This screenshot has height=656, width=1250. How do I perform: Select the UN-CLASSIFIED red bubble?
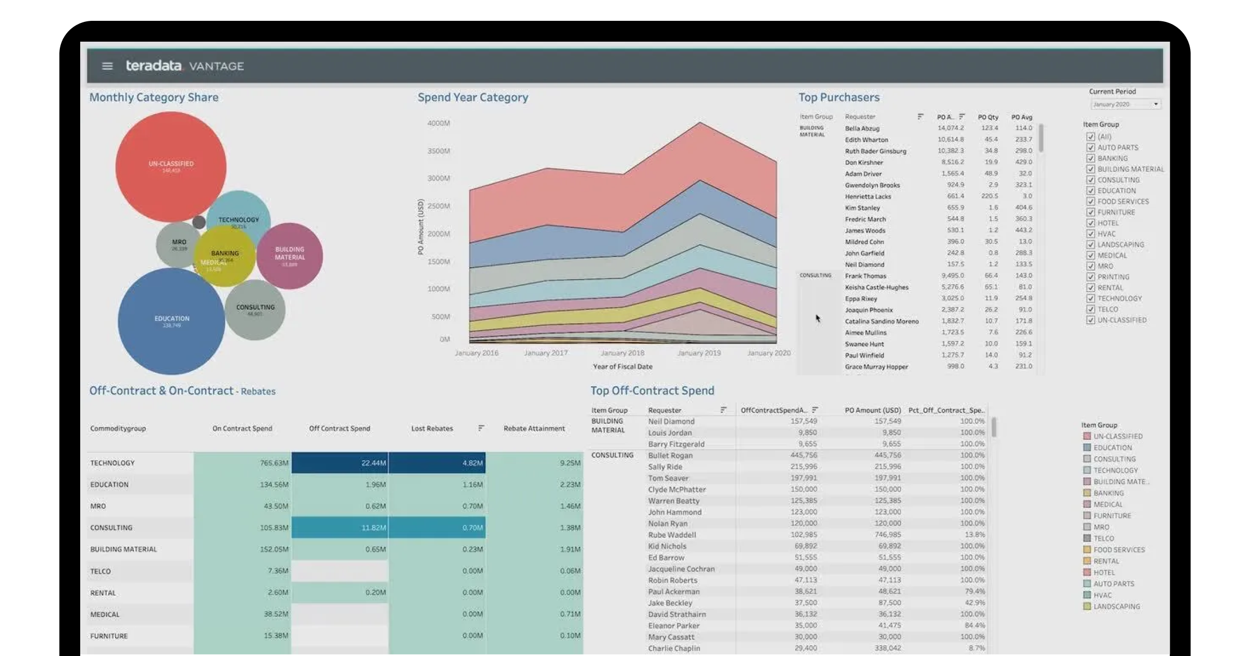click(x=171, y=167)
